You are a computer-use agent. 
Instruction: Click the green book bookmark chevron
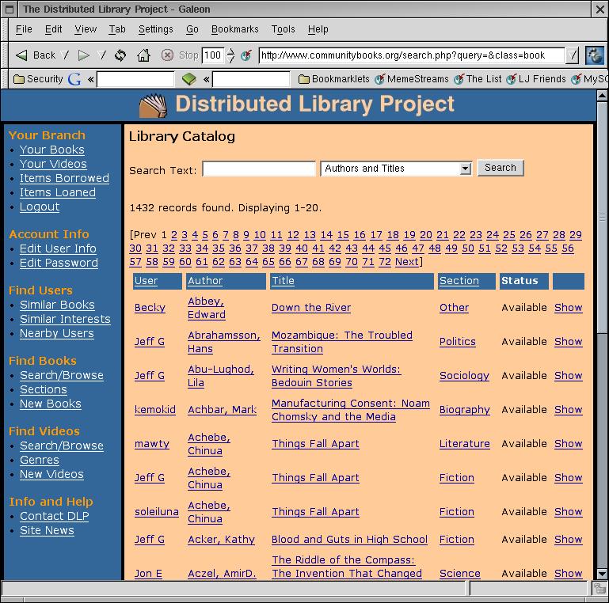pos(206,80)
